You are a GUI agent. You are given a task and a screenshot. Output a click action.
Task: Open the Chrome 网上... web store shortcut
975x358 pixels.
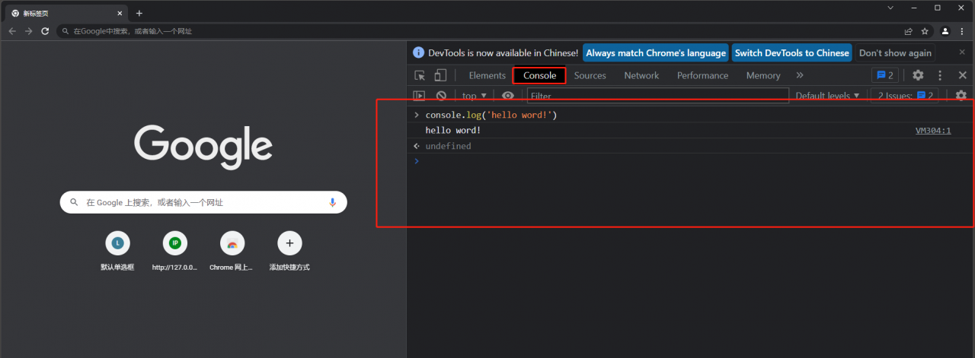click(x=232, y=252)
